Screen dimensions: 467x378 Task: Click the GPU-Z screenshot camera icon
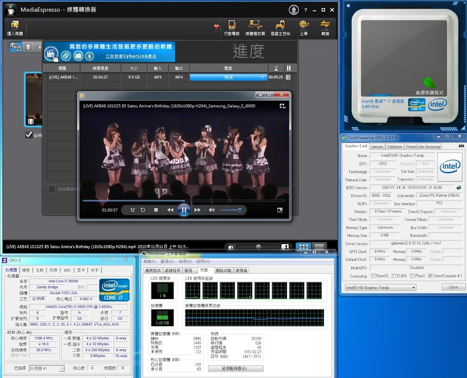pyautogui.click(x=461, y=146)
